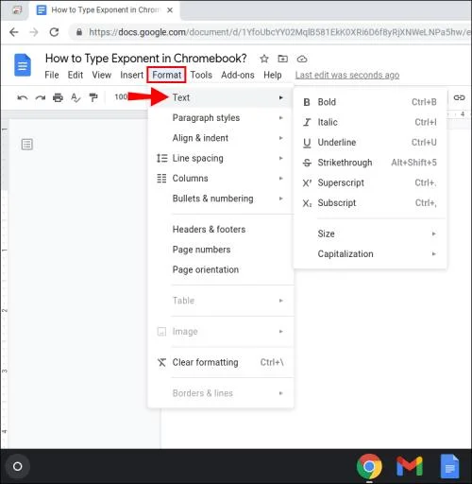Viewport: 472px width, 484px height.
Task: Choose Superscript in the Text submenu
Action: click(370, 182)
